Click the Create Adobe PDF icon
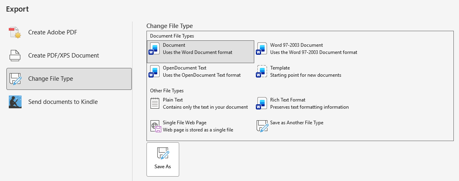The height and width of the screenshot is (181, 459). coord(15,33)
